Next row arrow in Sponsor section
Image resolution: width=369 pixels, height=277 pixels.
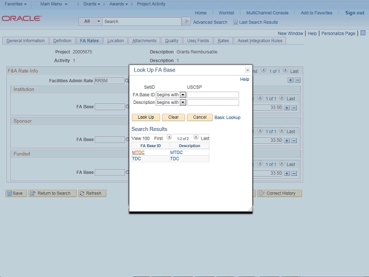(x=282, y=130)
